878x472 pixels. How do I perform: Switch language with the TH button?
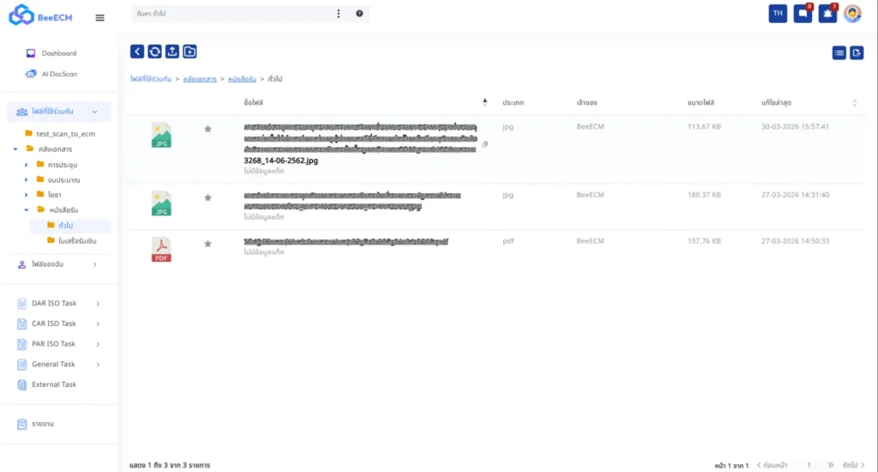tap(778, 14)
